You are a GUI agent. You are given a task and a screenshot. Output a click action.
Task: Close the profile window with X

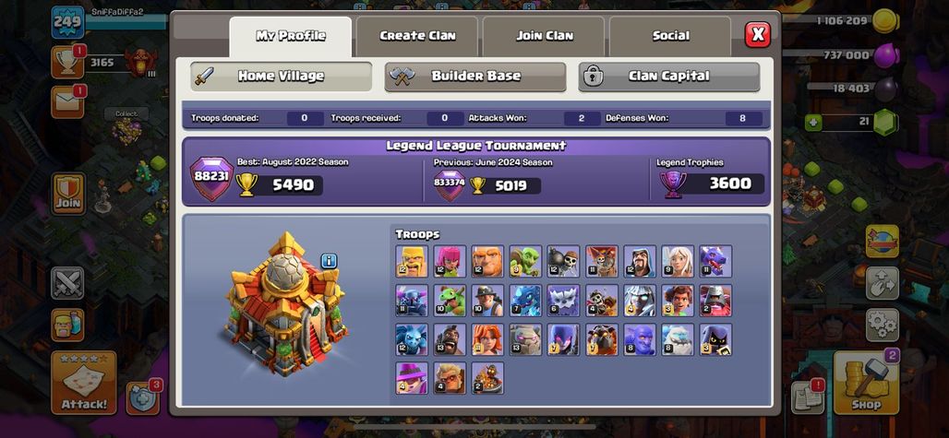point(757,34)
